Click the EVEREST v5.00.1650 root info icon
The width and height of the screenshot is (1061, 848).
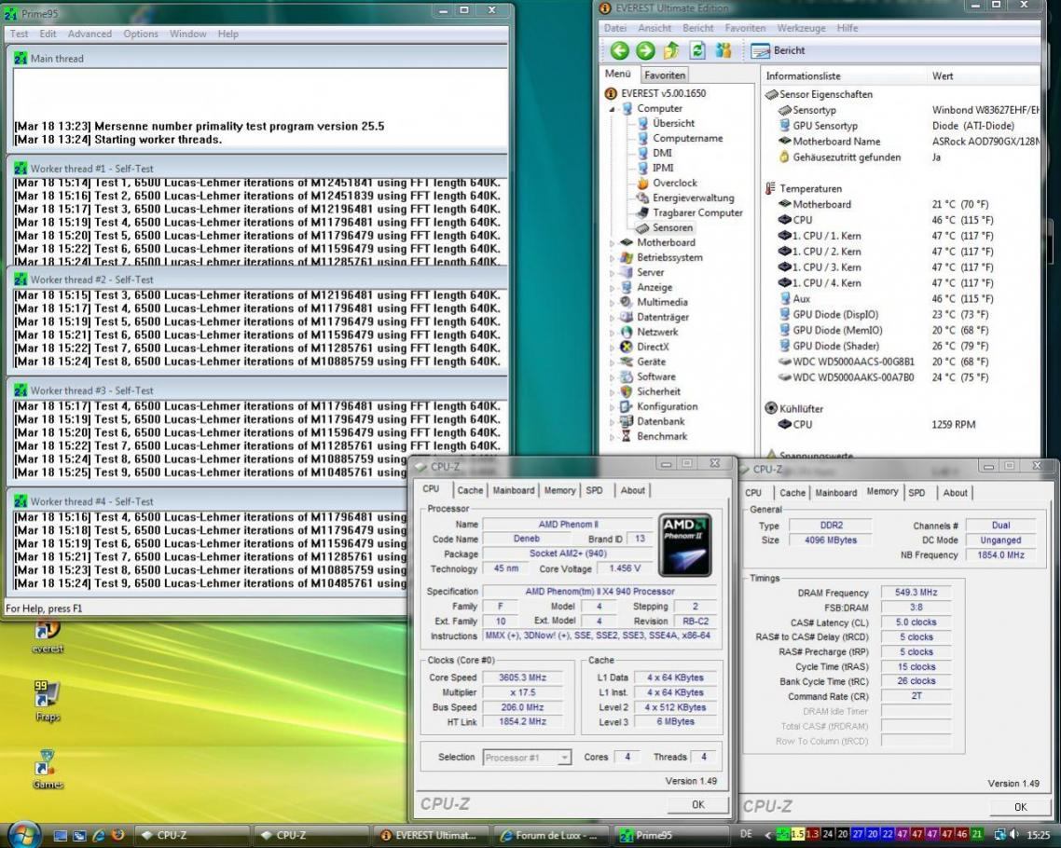(611, 93)
